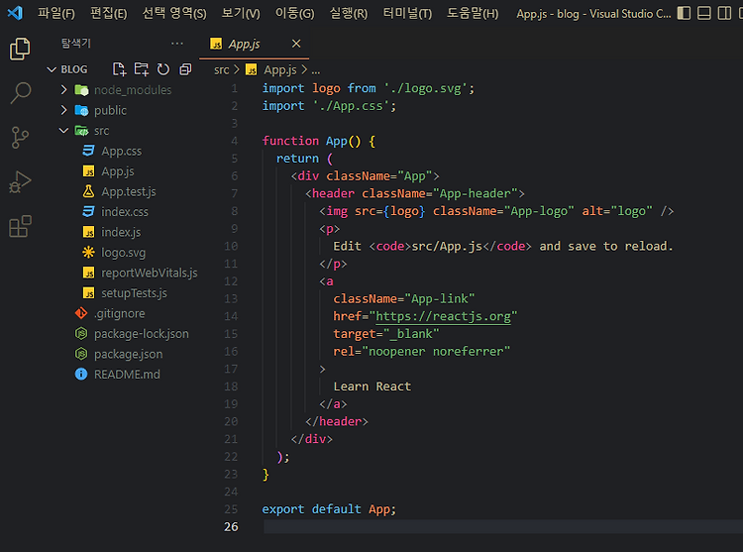The image size is (743, 552).
Task: Open the Source Control view
Action: pos(20,138)
